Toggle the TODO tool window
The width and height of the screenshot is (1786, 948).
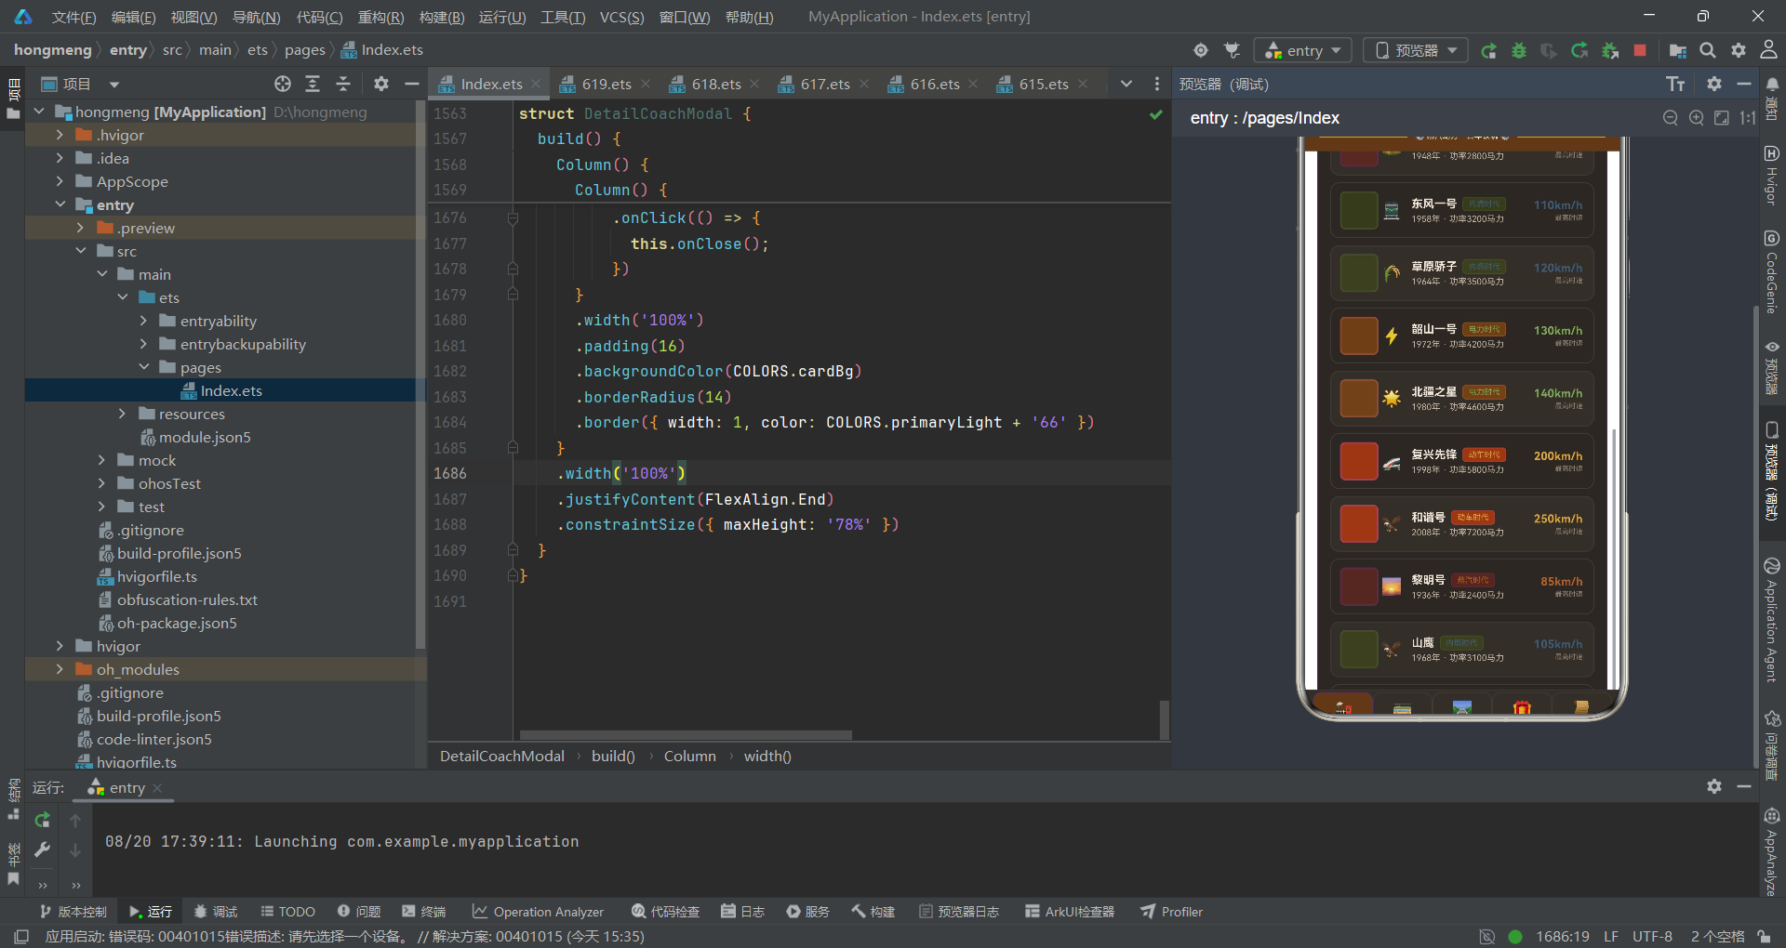(x=288, y=912)
